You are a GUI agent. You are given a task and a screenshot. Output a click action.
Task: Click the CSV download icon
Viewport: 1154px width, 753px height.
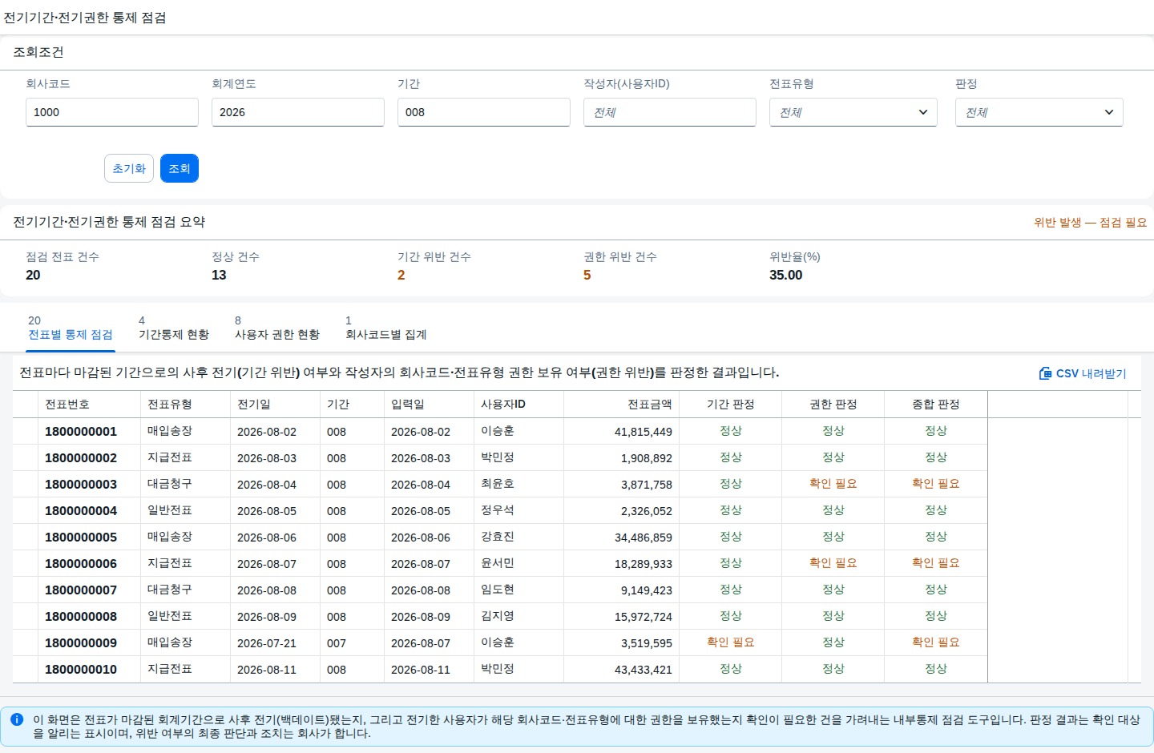pyautogui.click(x=1045, y=373)
